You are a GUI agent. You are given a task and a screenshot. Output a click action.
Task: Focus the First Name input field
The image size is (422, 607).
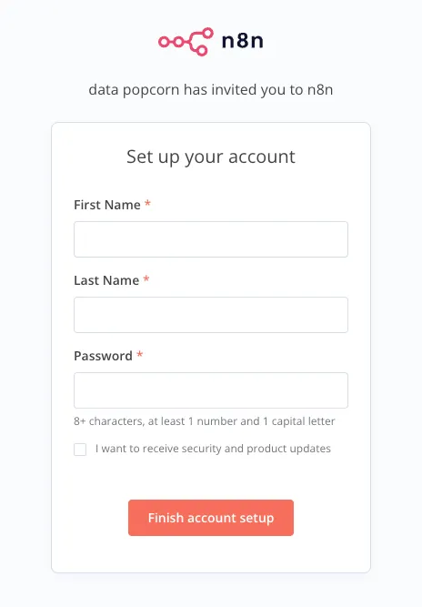(x=211, y=239)
